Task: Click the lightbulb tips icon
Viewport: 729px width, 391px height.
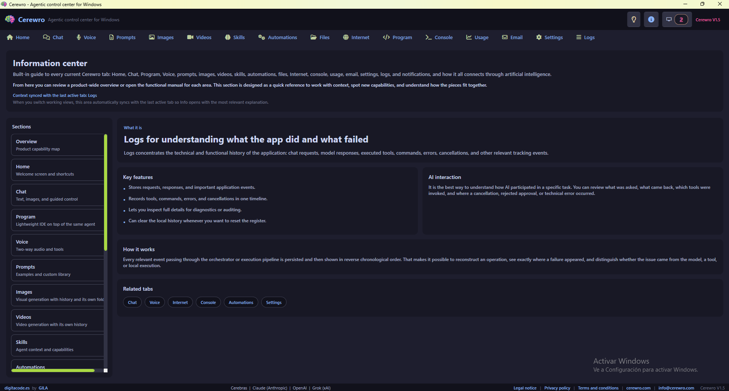Action: click(634, 19)
